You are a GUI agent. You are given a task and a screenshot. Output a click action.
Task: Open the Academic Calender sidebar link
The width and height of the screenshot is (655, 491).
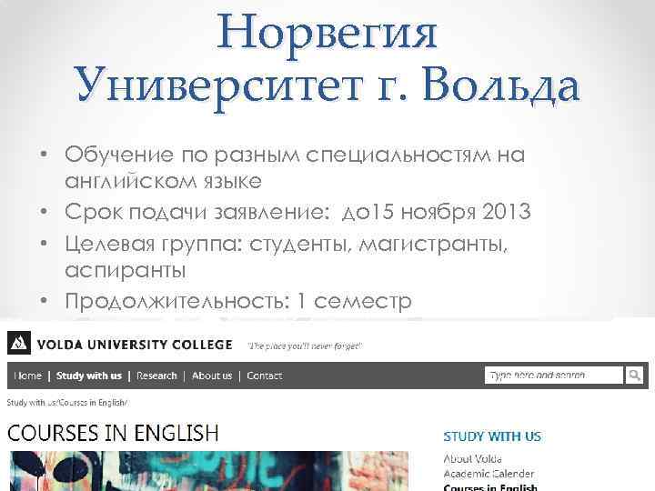489,474
